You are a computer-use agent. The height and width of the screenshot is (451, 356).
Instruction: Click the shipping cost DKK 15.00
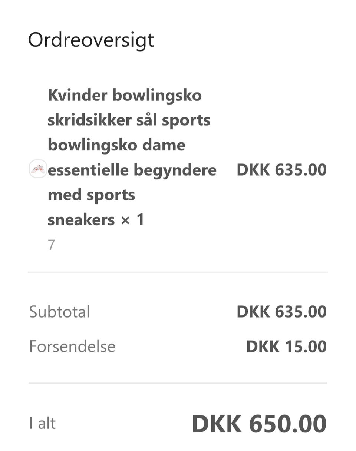pyautogui.click(x=286, y=346)
